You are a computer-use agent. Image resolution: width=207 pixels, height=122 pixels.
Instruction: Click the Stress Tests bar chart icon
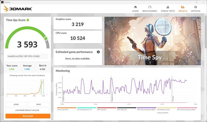point(168,7)
